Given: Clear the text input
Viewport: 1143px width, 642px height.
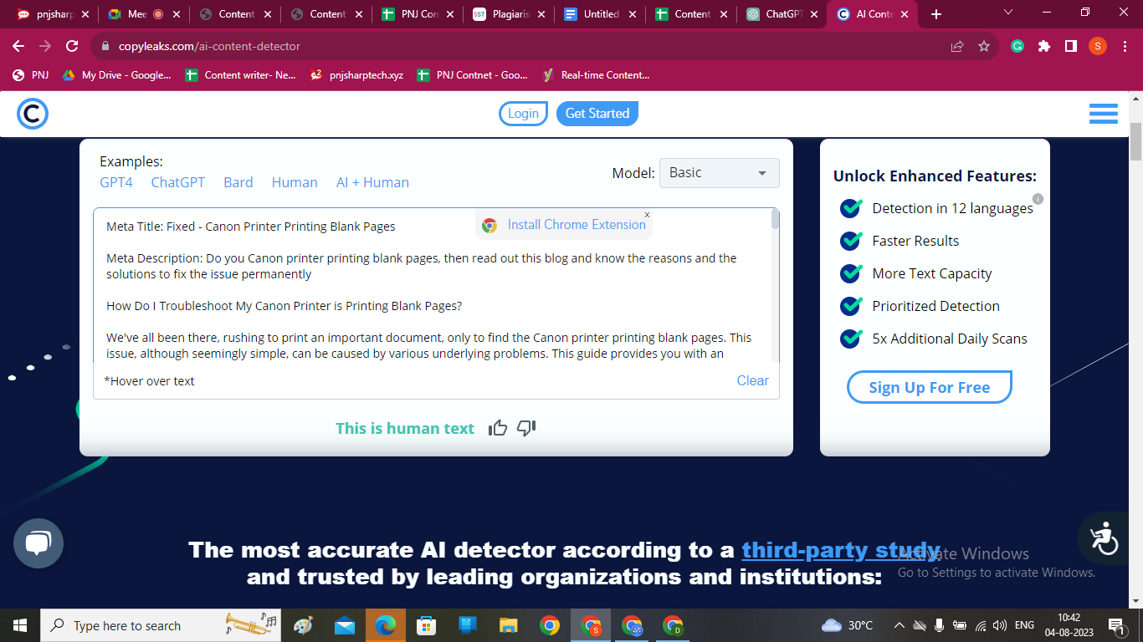Looking at the screenshot, I should pos(752,380).
